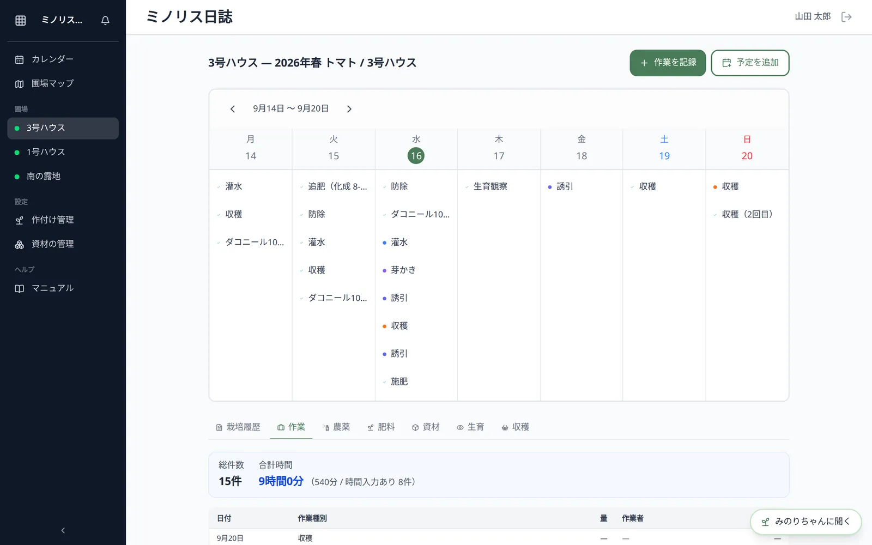Select 1号ハウス field in sidebar
This screenshot has width=872, height=545.
(63, 152)
